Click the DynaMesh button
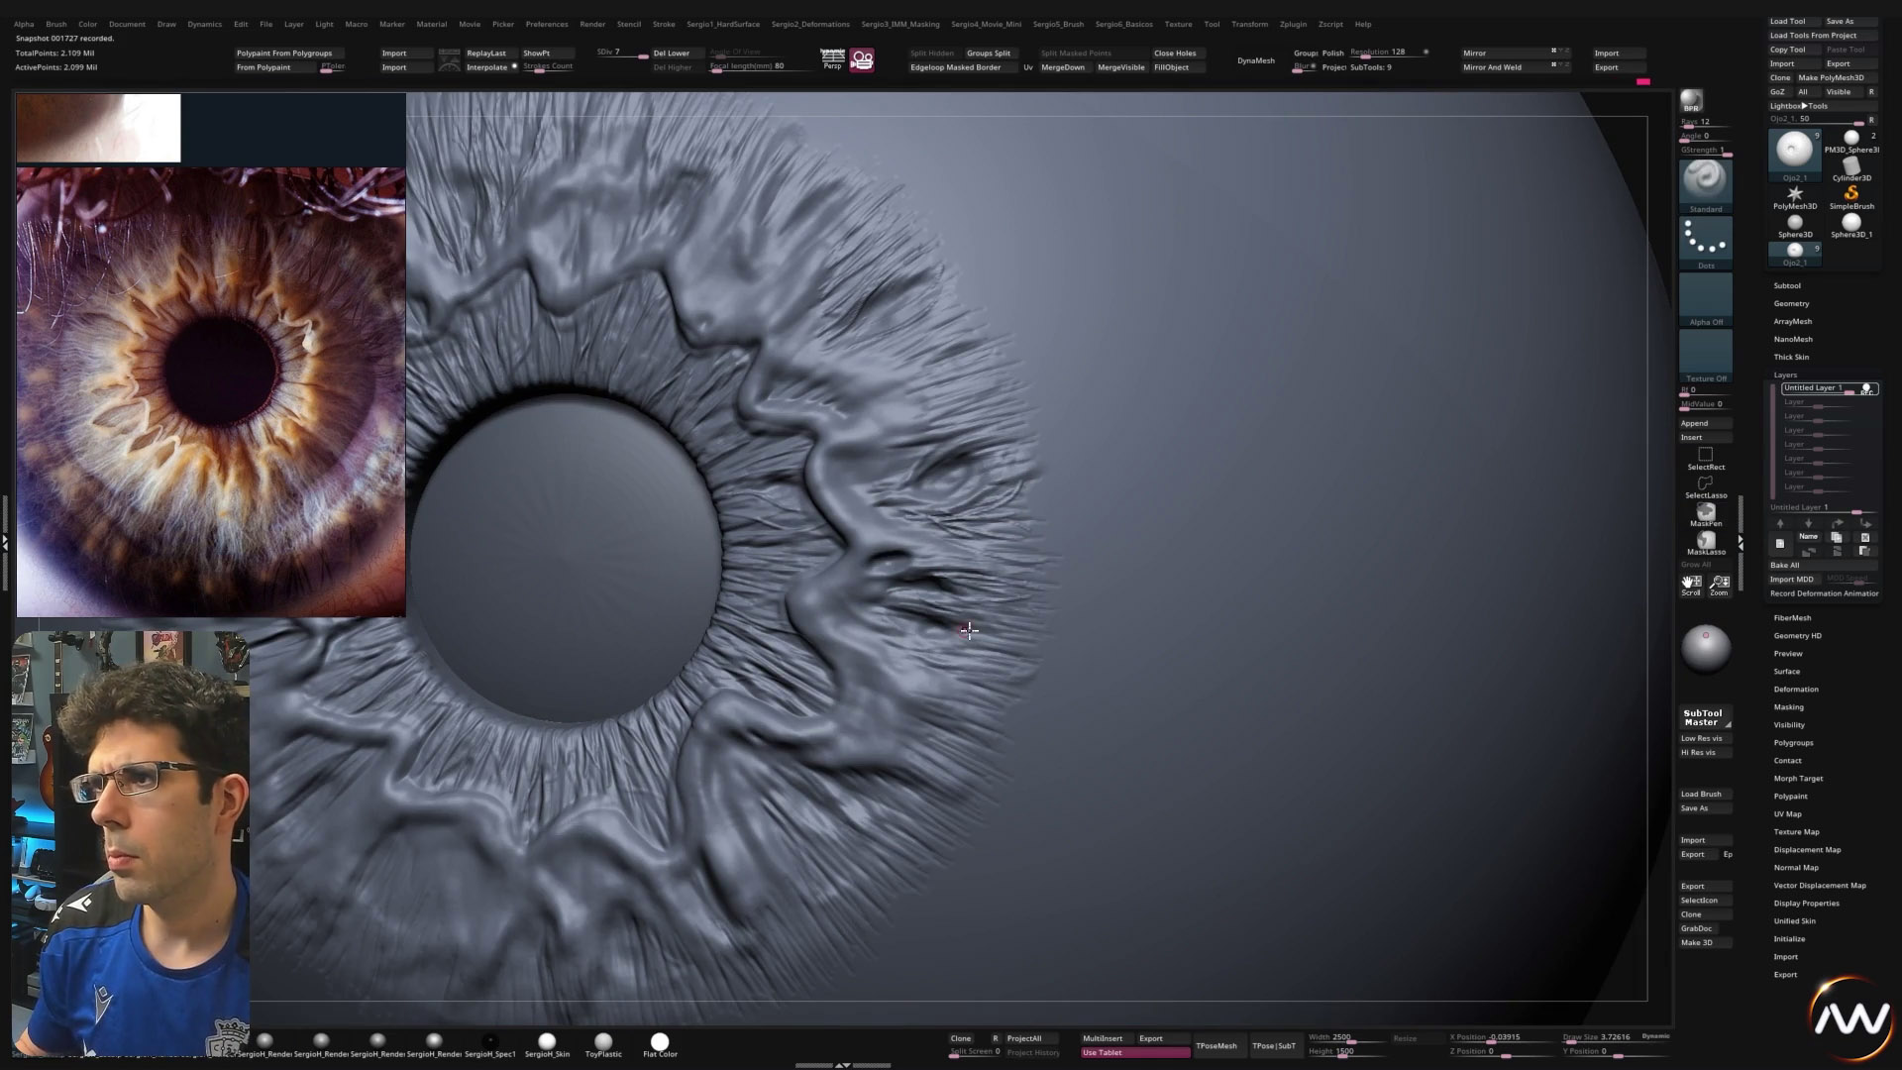Image resolution: width=1902 pixels, height=1070 pixels. pyautogui.click(x=1255, y=60)
